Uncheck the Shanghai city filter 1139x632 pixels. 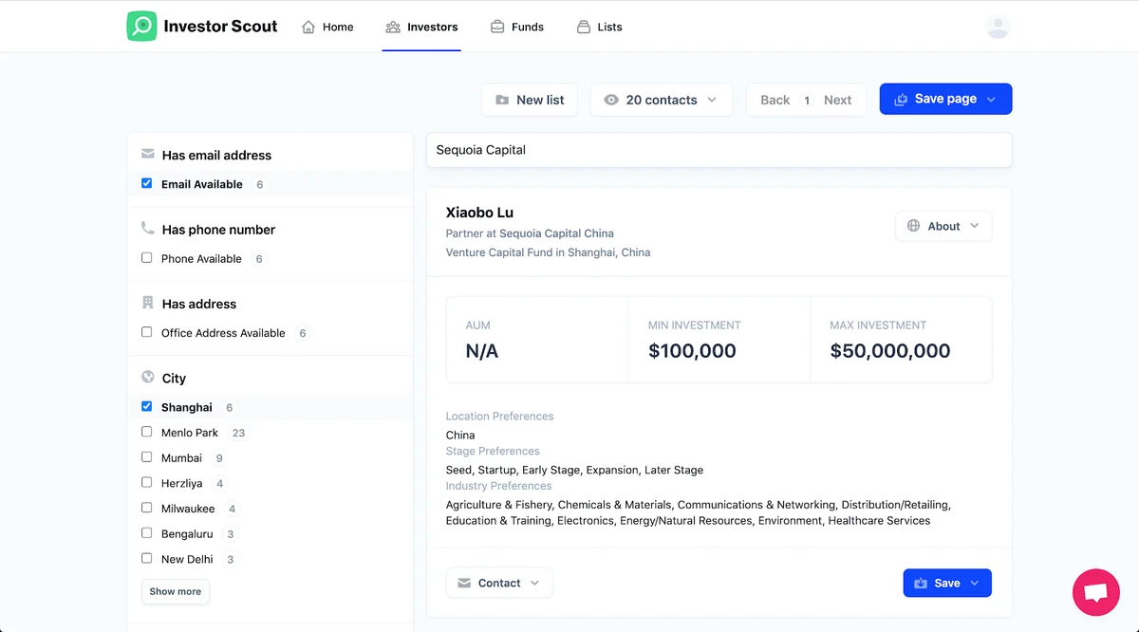(146, 406)
